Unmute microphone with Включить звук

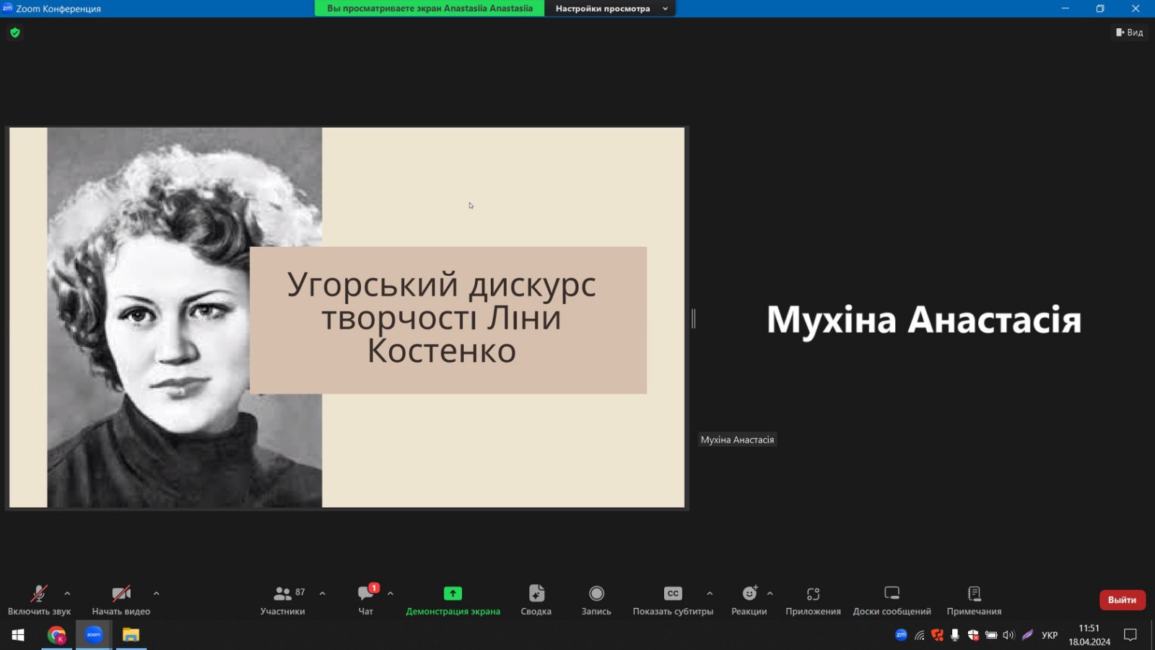pyautogui.click(x=39, y=594)
